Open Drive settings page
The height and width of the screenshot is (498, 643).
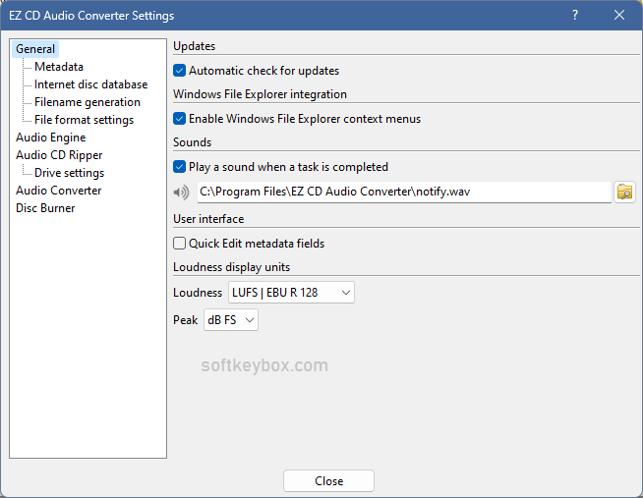pyautogui.click(x=69, y=173)
